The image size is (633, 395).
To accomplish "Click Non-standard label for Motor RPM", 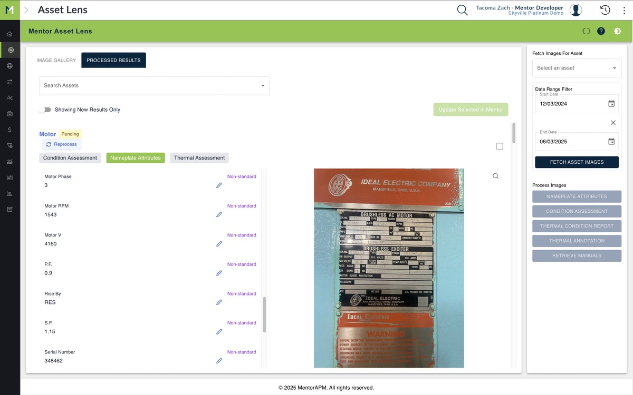I will (x=242, y=206).
